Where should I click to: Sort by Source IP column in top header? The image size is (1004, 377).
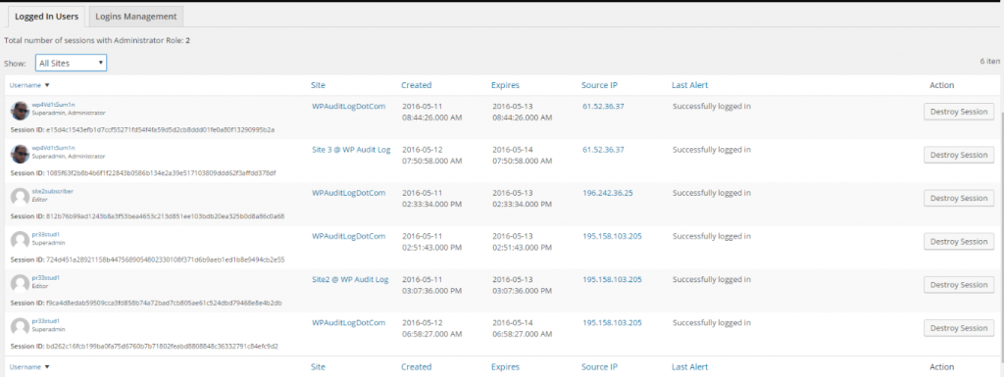pyautogui.click(x=599, y=85)
